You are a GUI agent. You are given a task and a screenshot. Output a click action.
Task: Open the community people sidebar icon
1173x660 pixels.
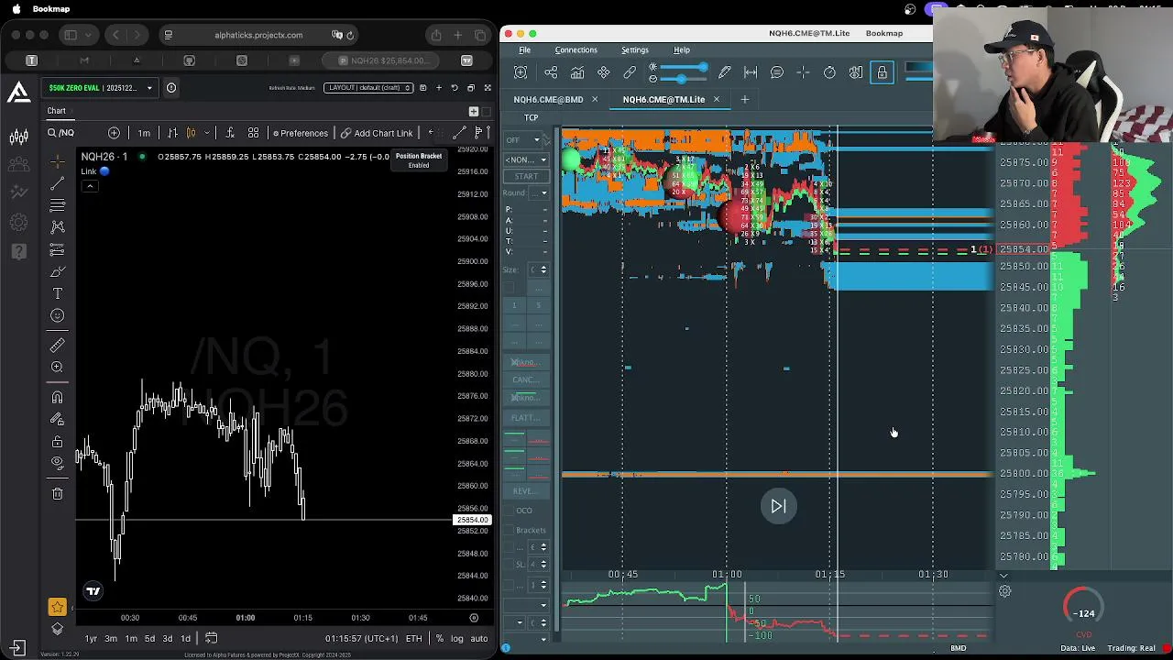tap(18, 165)
